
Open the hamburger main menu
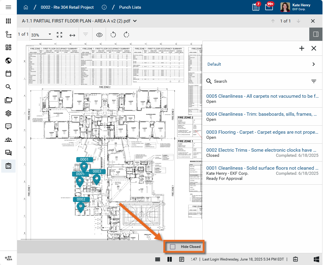[8, 7]
